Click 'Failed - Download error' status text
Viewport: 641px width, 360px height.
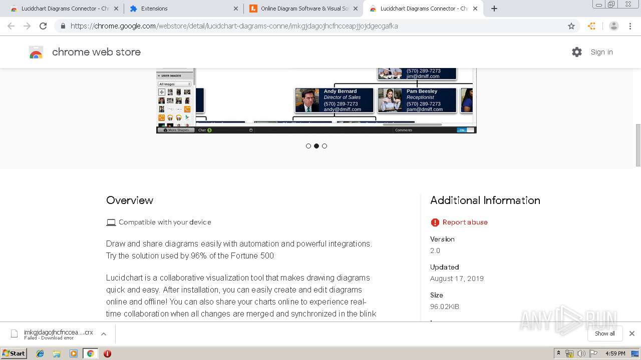49,338
